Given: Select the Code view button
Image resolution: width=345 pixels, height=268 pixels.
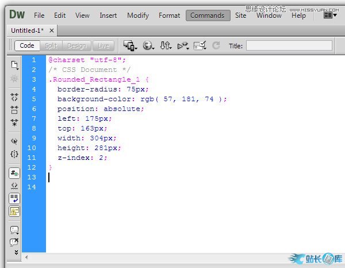Looking at the screenshot, I should 27,45.
